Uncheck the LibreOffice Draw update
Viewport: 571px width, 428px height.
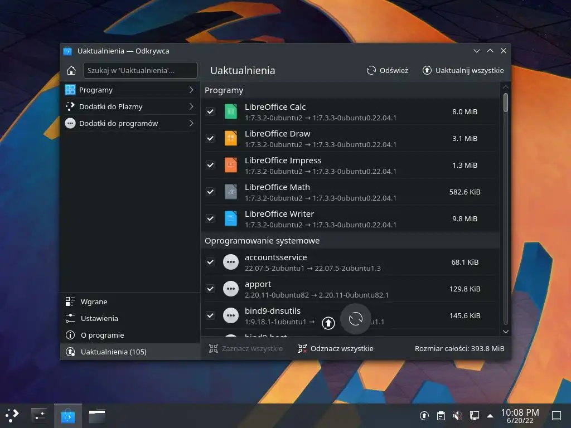210,138
